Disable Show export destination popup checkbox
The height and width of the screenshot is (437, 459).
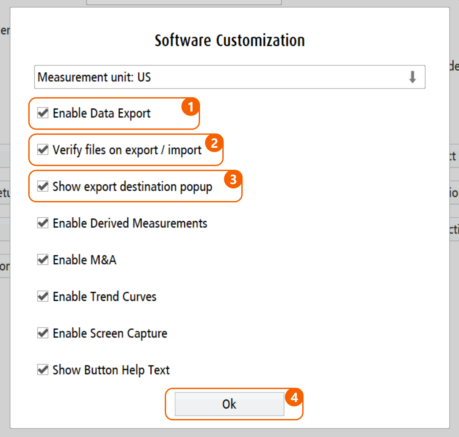pyautogui.click(x=43, y=186)
